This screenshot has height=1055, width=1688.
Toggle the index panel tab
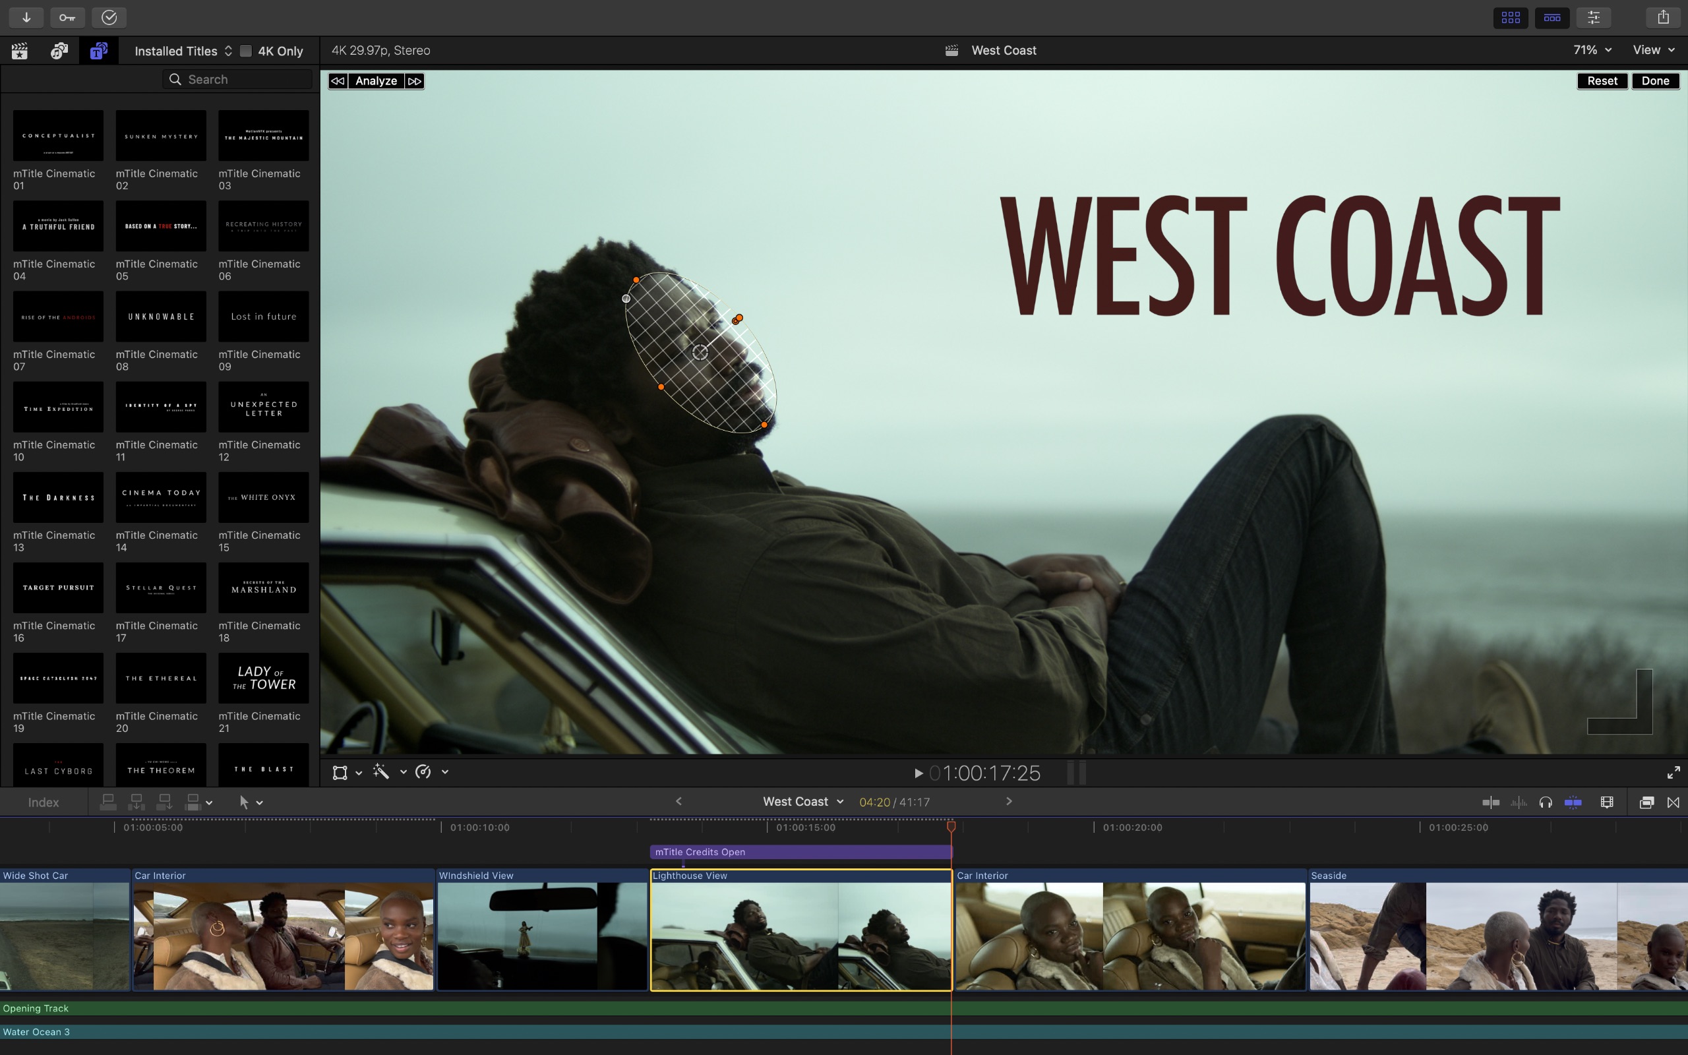44,802
